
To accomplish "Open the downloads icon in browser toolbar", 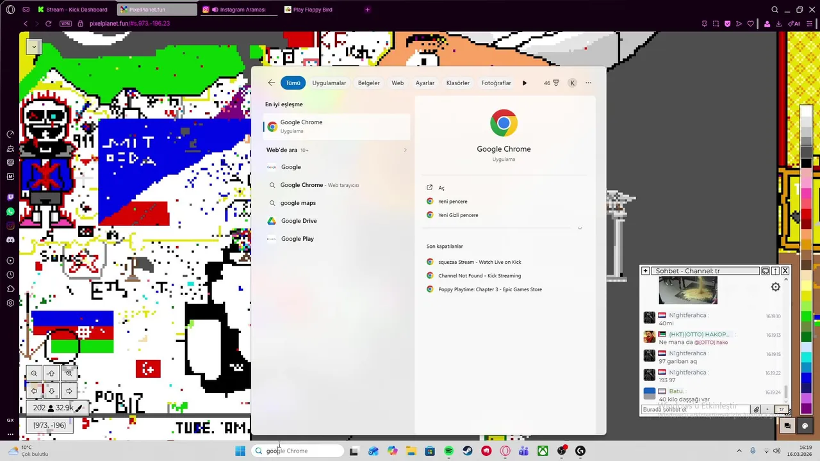I will coord(778,24).
